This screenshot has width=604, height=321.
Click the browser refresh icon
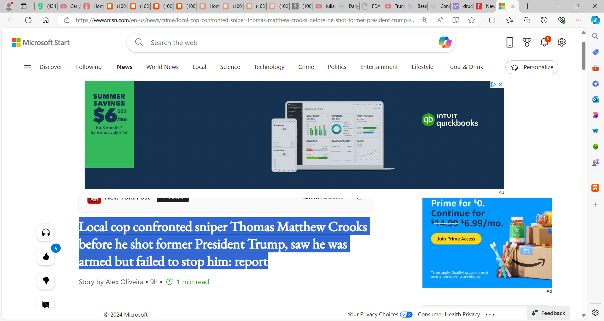28,20
